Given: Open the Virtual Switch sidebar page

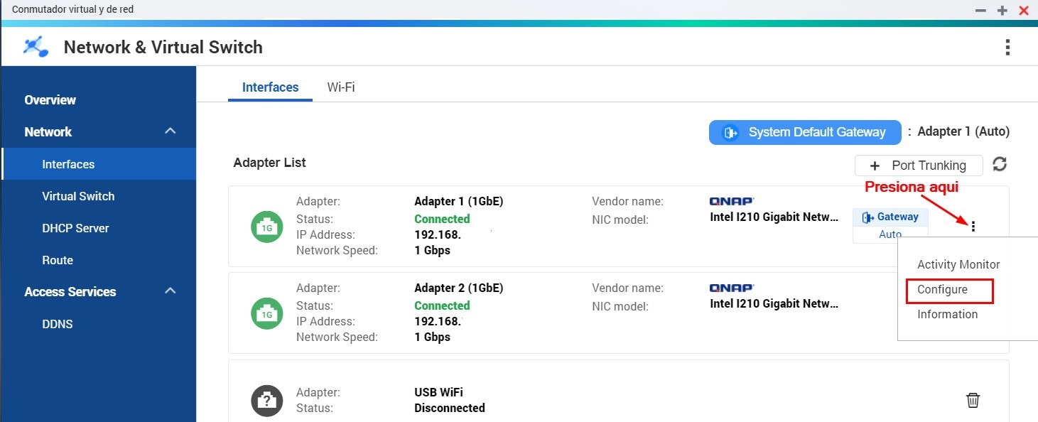Looking at the screenshot, I should [x=78, y=196].
